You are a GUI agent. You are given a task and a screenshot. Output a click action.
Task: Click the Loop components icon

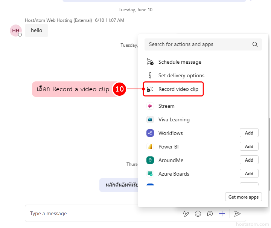pyautogui.click(x=210, y=214)
